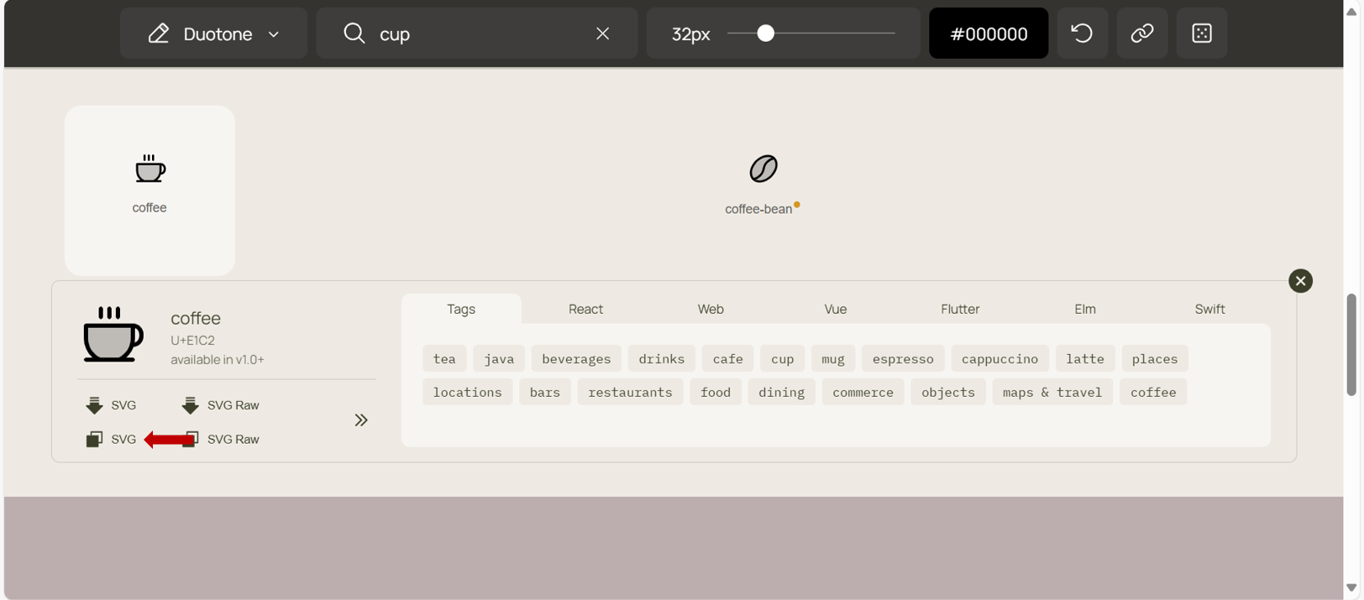Viewport: 1364px width, 600px height.
Task: Clear the search with X icon
Action: [x=602, y=34]
